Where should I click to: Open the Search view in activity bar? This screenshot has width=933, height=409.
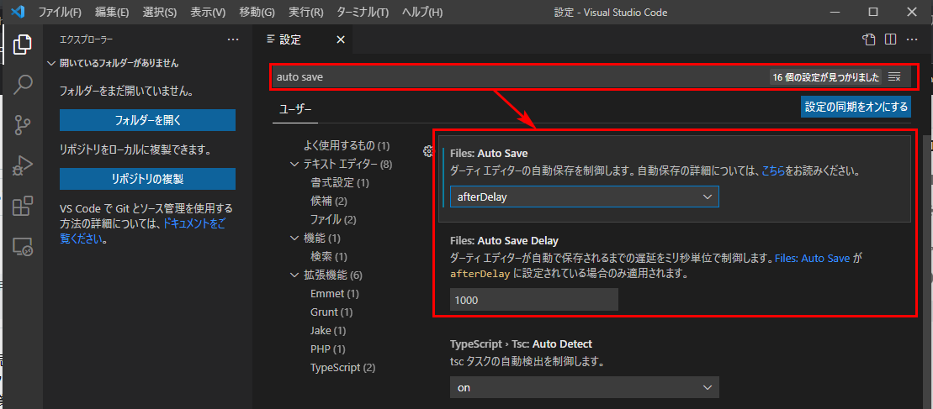pyautogui.click(x=22, y=85)
